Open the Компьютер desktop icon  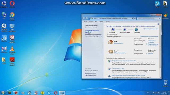4,4
